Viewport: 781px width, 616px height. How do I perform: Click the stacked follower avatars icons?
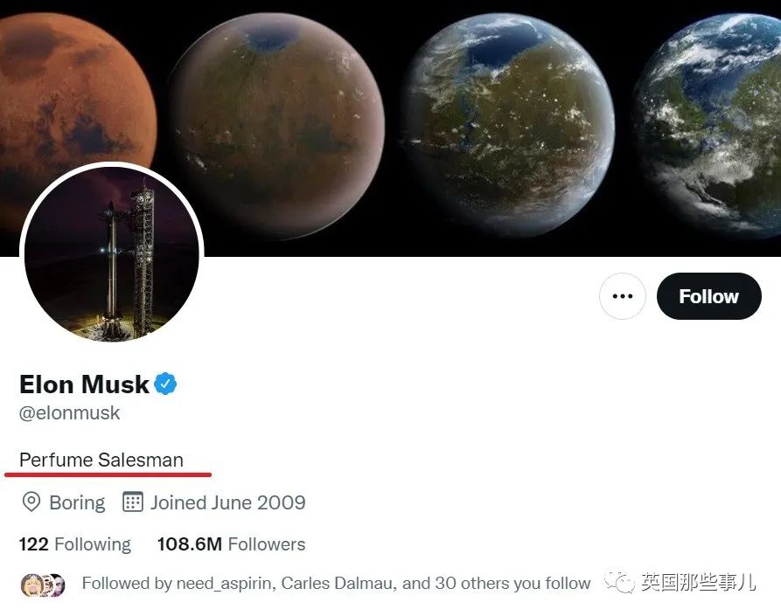(42, 584)
